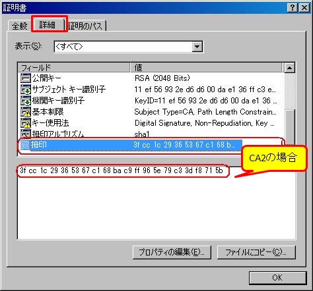The height and width of the screenshot is (291, 313).
Task: Switch to the 全般 tab
Action: click(x=20, y=26)
